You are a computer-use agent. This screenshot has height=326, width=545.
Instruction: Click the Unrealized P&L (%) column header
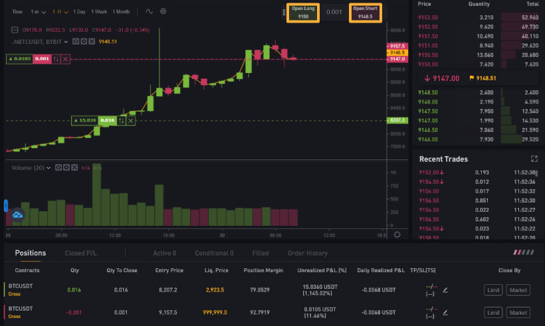click(x=322, y=270)
